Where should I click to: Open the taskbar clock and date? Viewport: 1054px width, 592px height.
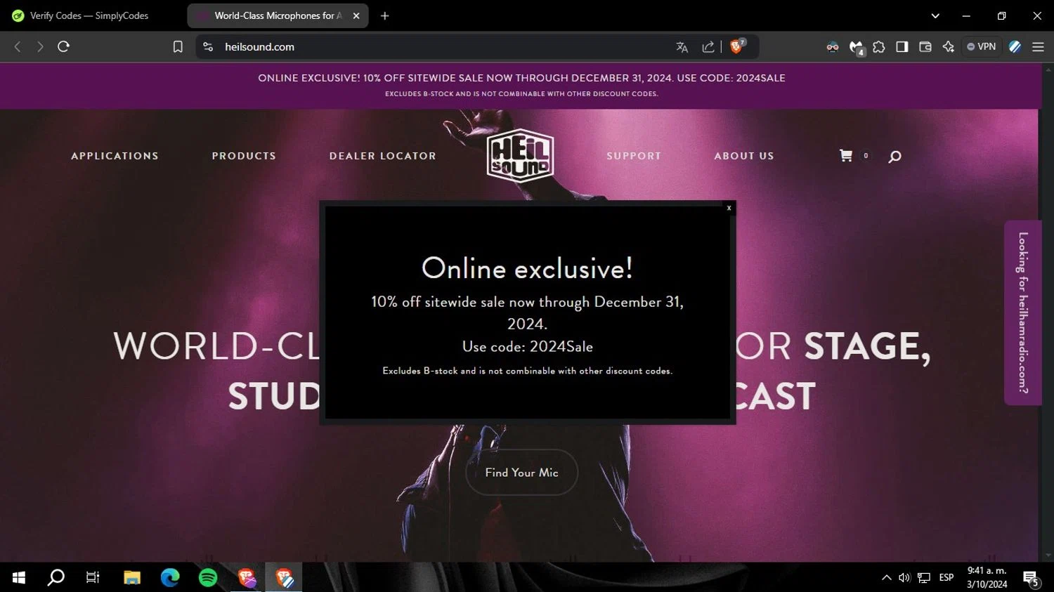point(987,577)
